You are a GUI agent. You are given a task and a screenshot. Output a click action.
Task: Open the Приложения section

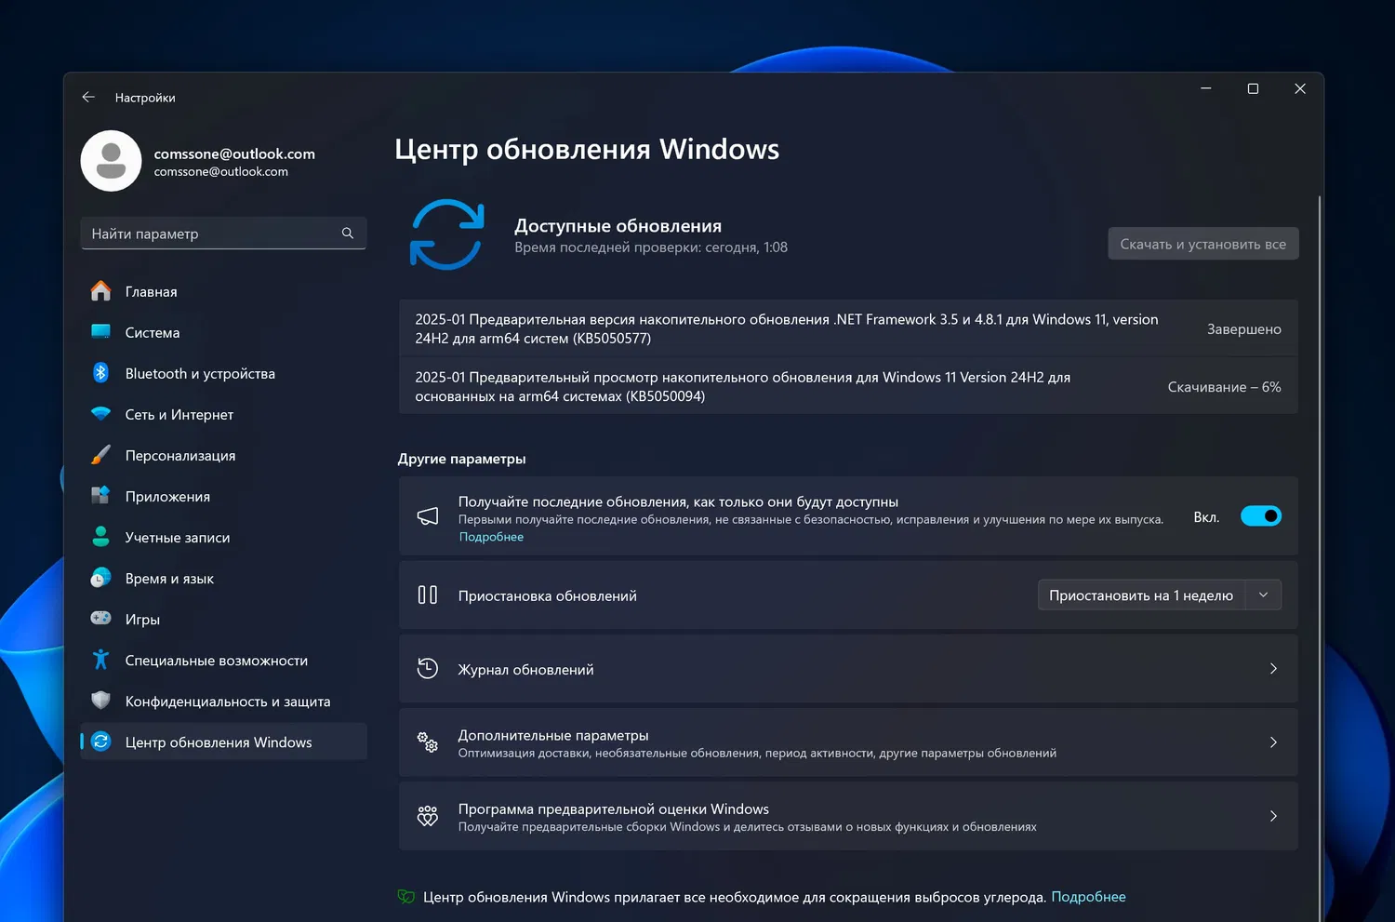223,496
